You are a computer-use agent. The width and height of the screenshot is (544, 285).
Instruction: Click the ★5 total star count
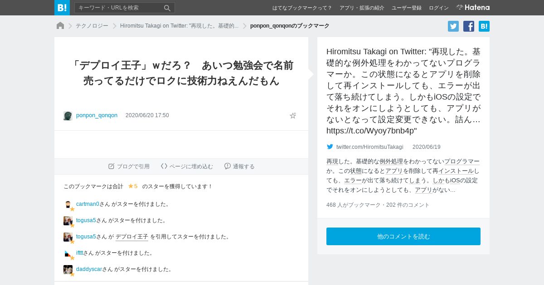pos(133,186)
